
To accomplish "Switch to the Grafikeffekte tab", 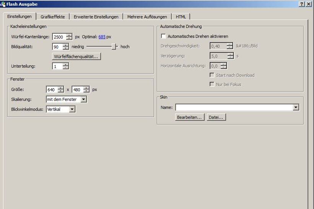I will tap(53, 17).
